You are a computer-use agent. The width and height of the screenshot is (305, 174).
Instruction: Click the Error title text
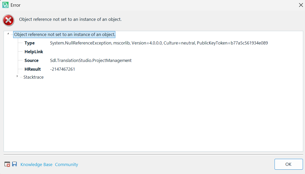[15, 5]
